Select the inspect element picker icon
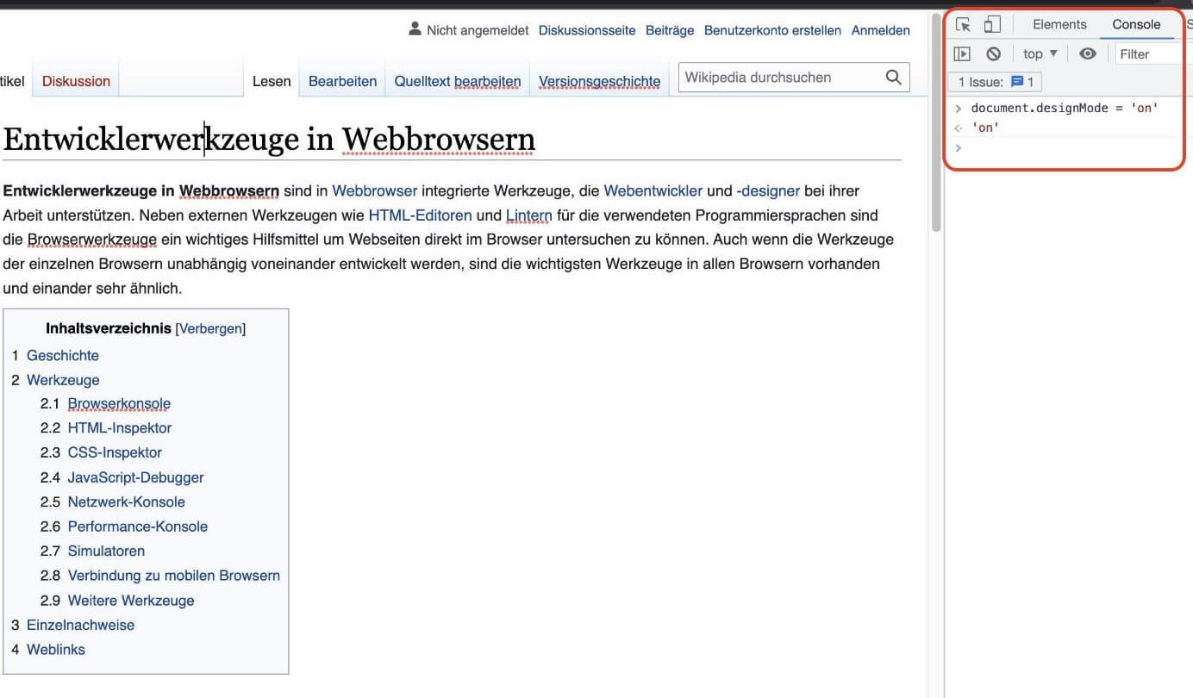The height and width of the screenshot is (698, 1193). point(964,25)
